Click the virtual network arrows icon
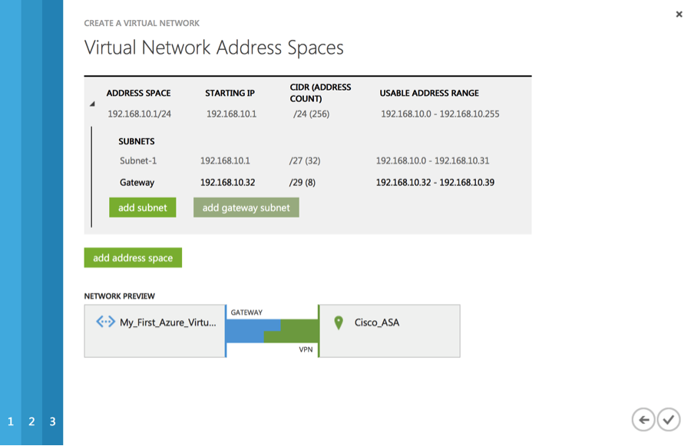Screen dimensions: 691x446 coord(106,322)
